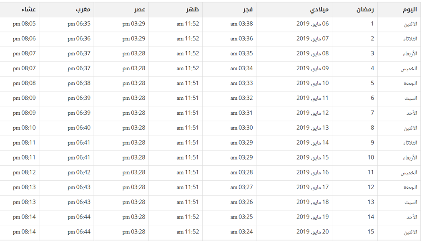Screen dimensions: 422x241
Task: Select the ميلادي column header
Action: coord(320,10)
